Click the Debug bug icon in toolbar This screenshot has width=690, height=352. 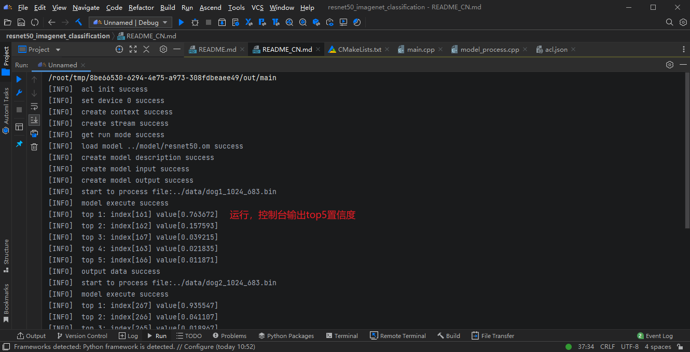[x=195, y=22]
